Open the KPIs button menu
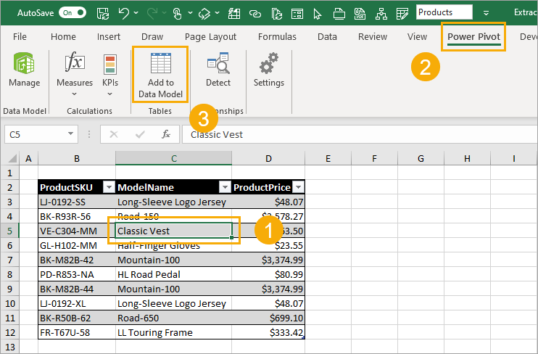The height and width of the screenshot is (354, 538). click(x=109, y=75)
